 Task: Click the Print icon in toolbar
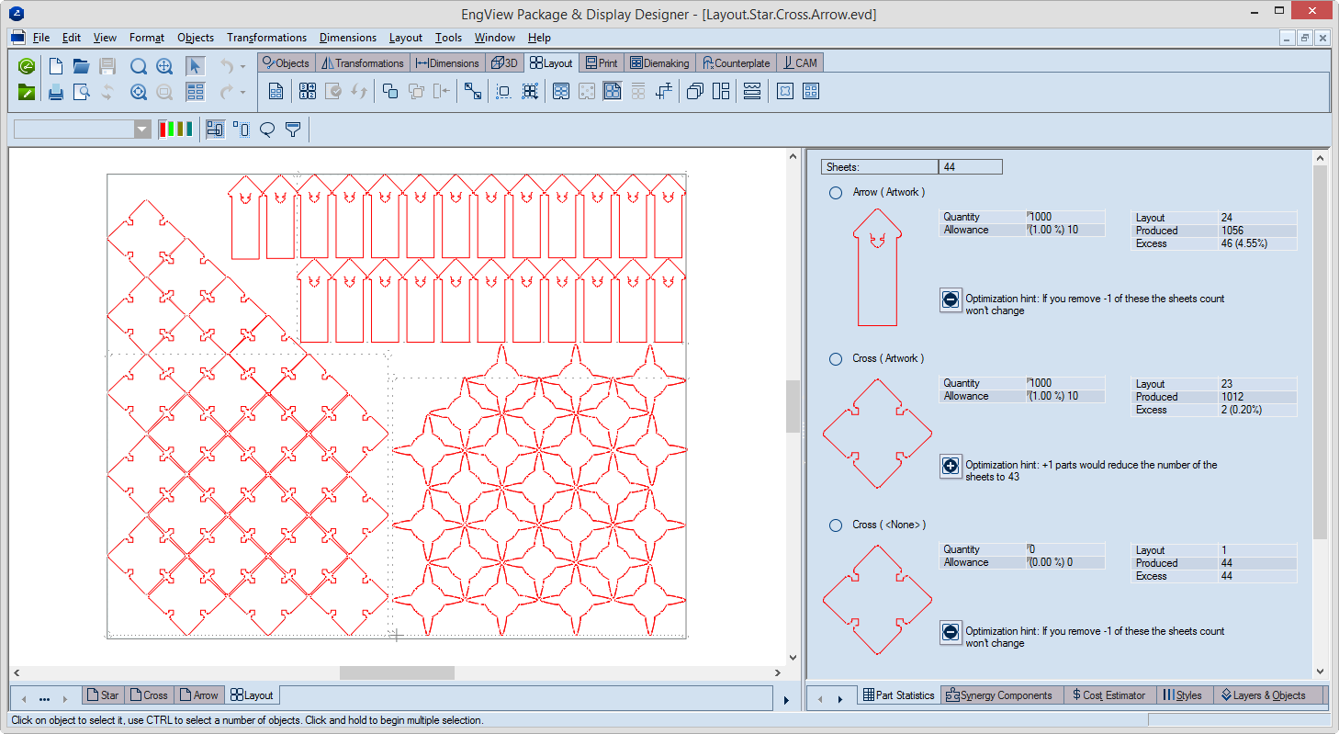[56, 92]
